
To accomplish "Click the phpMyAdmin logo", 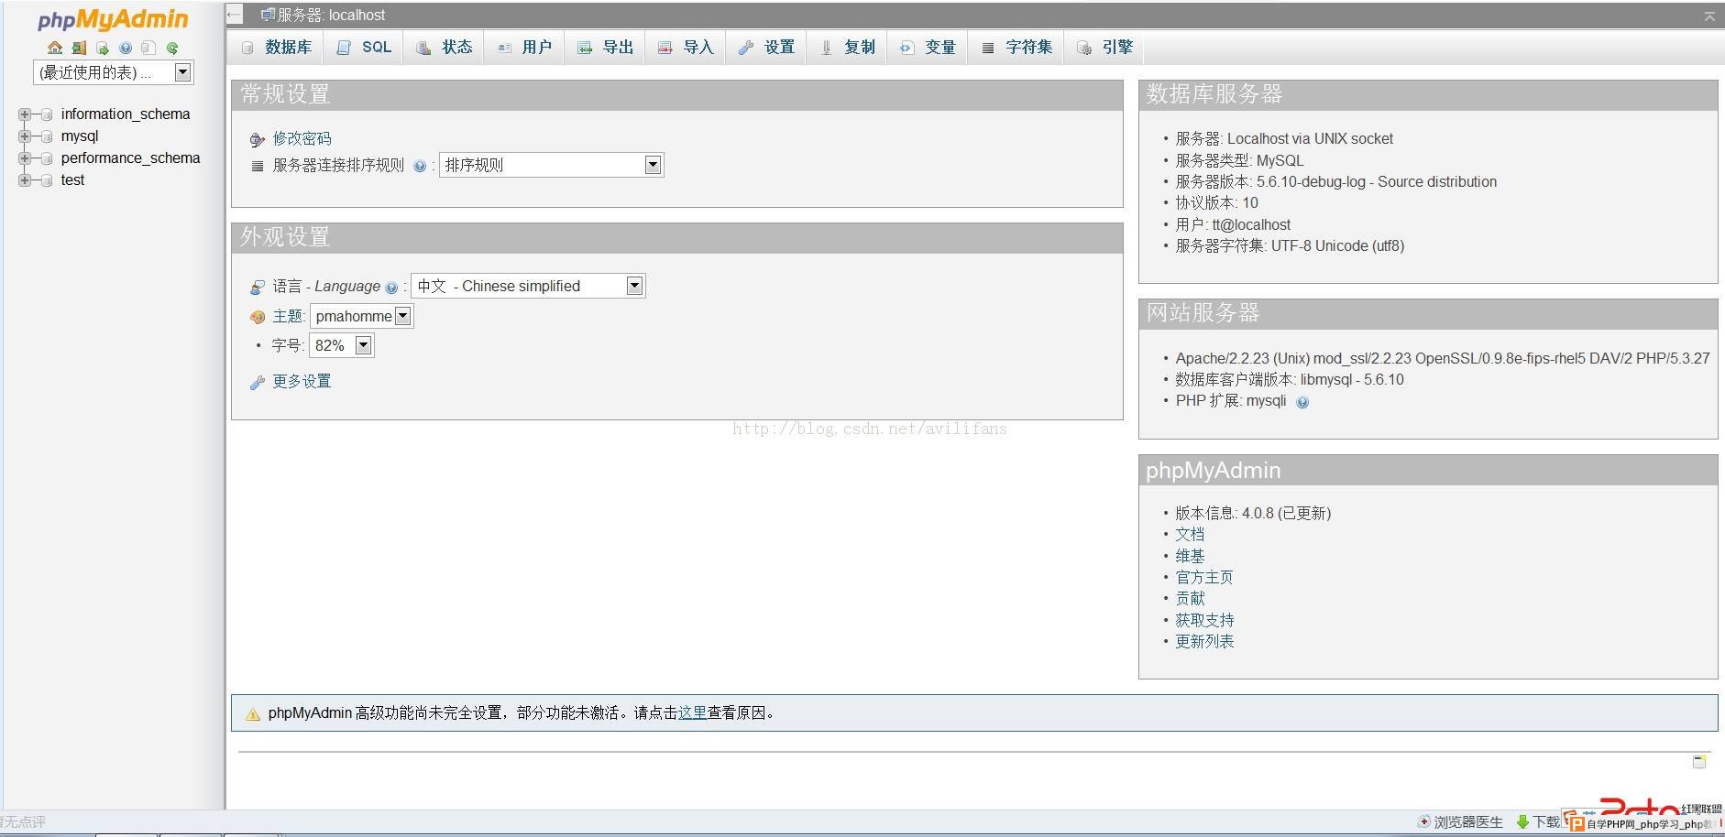I will tap(113, 19).
